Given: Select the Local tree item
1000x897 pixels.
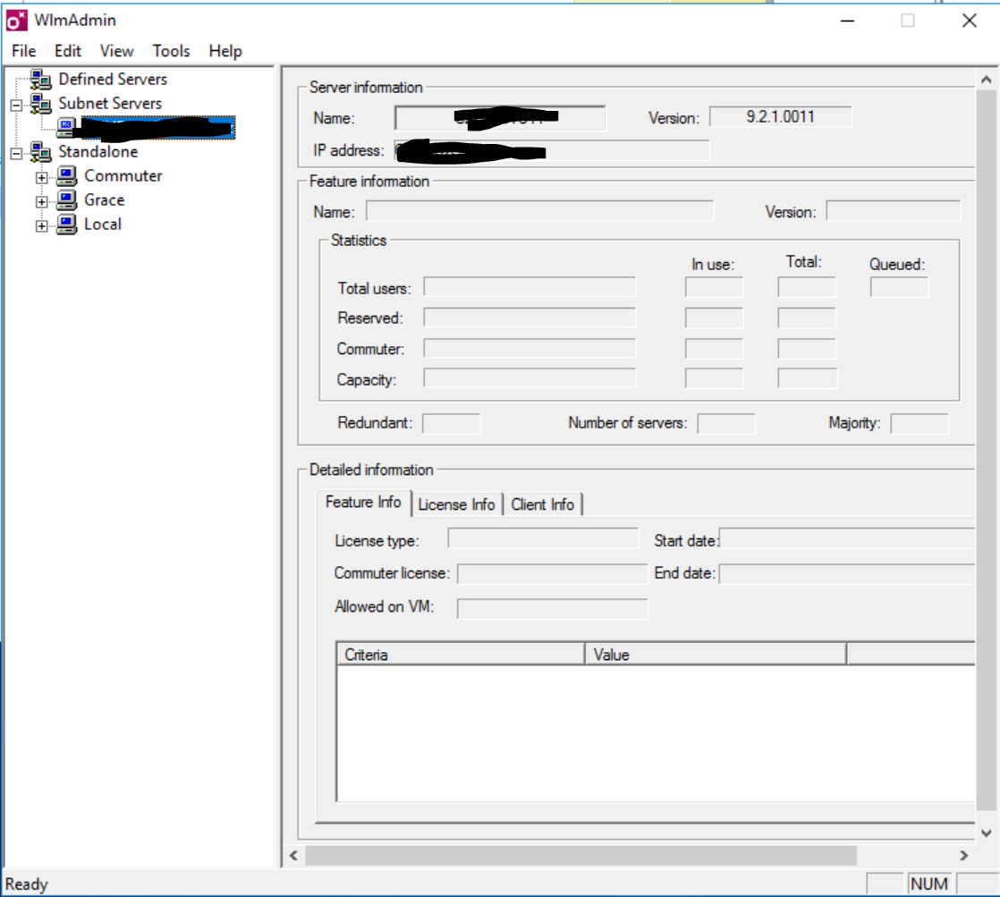Looking at the screenshot, I should point(103,224).
